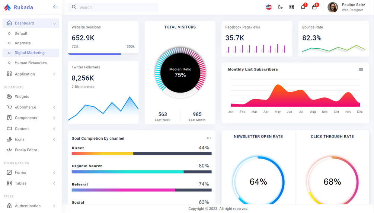Click the Components bookmark icon
Screen dimensions: 374x213
[9, 118]
